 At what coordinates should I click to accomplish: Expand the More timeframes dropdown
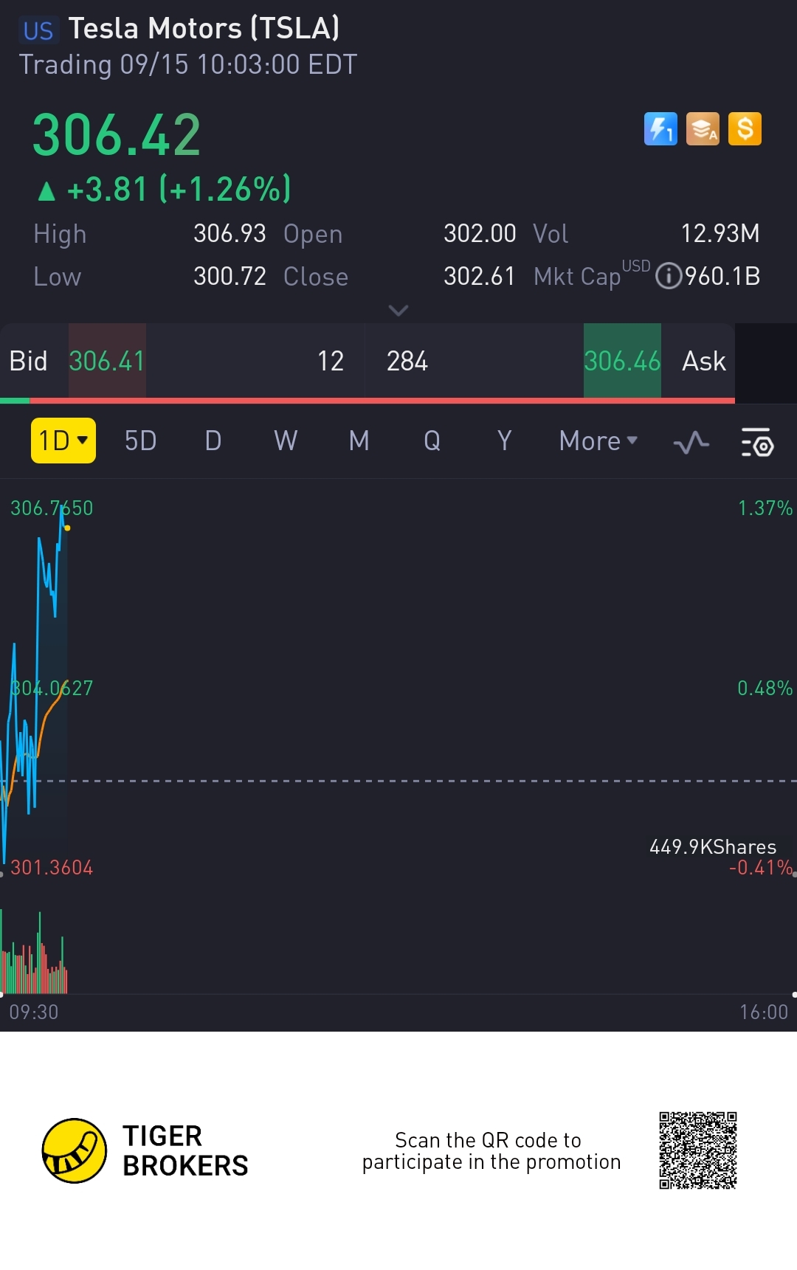tap(598, 441)
